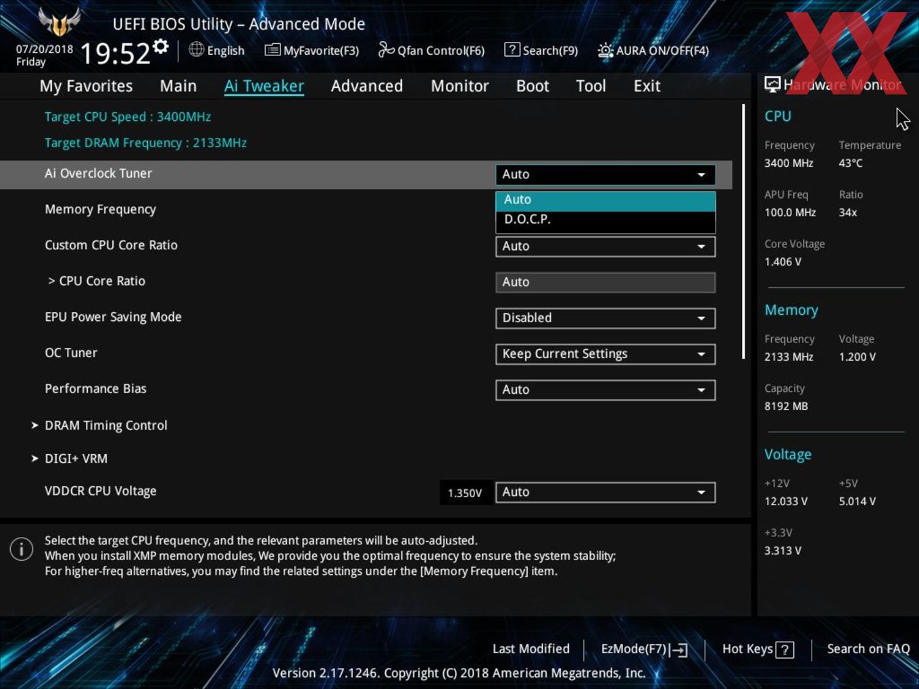The image size is (919, 689).
Task: Click the Memory heading in Hardware Monitor
Action: click(x=791, y=310)
